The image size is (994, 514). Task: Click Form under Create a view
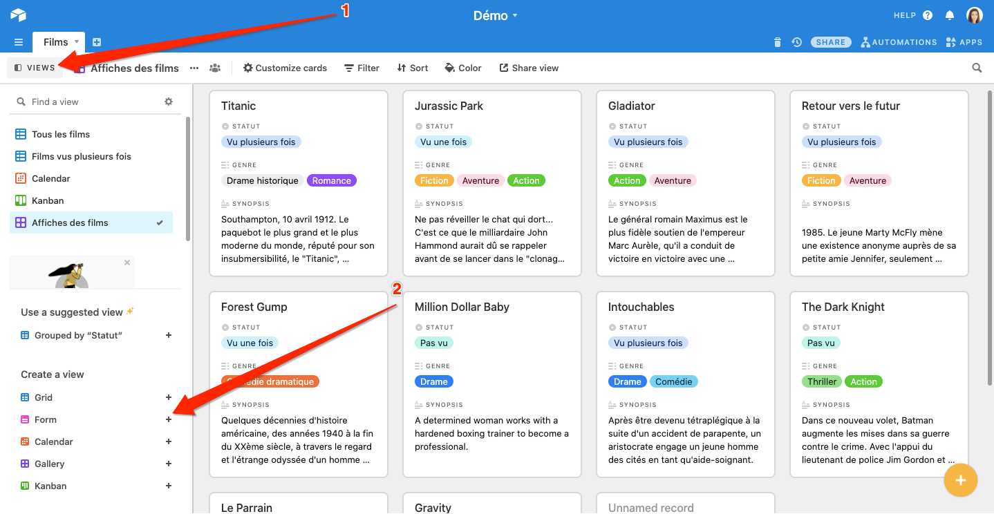[x=46, y=419]
